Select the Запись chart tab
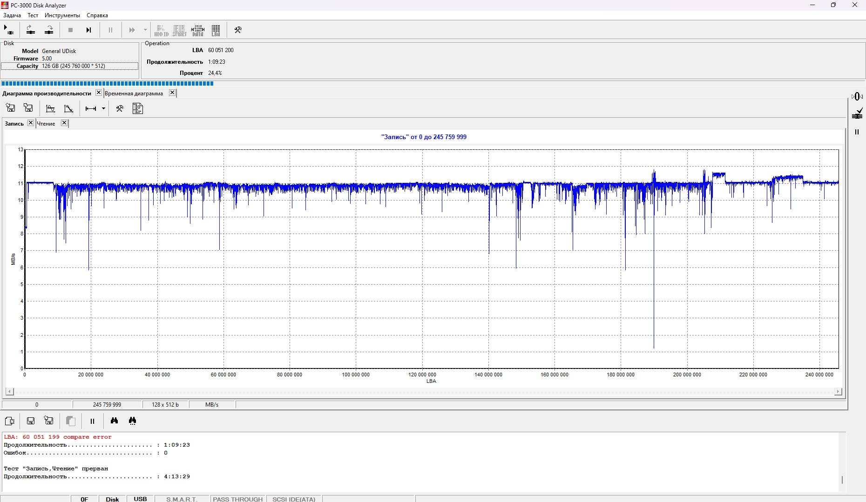 [x=14, y=124]
